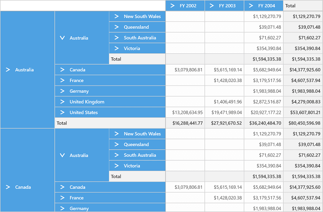
Task: Expand the top Victoria row
Action: pyautogui.click(x=117, y=48)
